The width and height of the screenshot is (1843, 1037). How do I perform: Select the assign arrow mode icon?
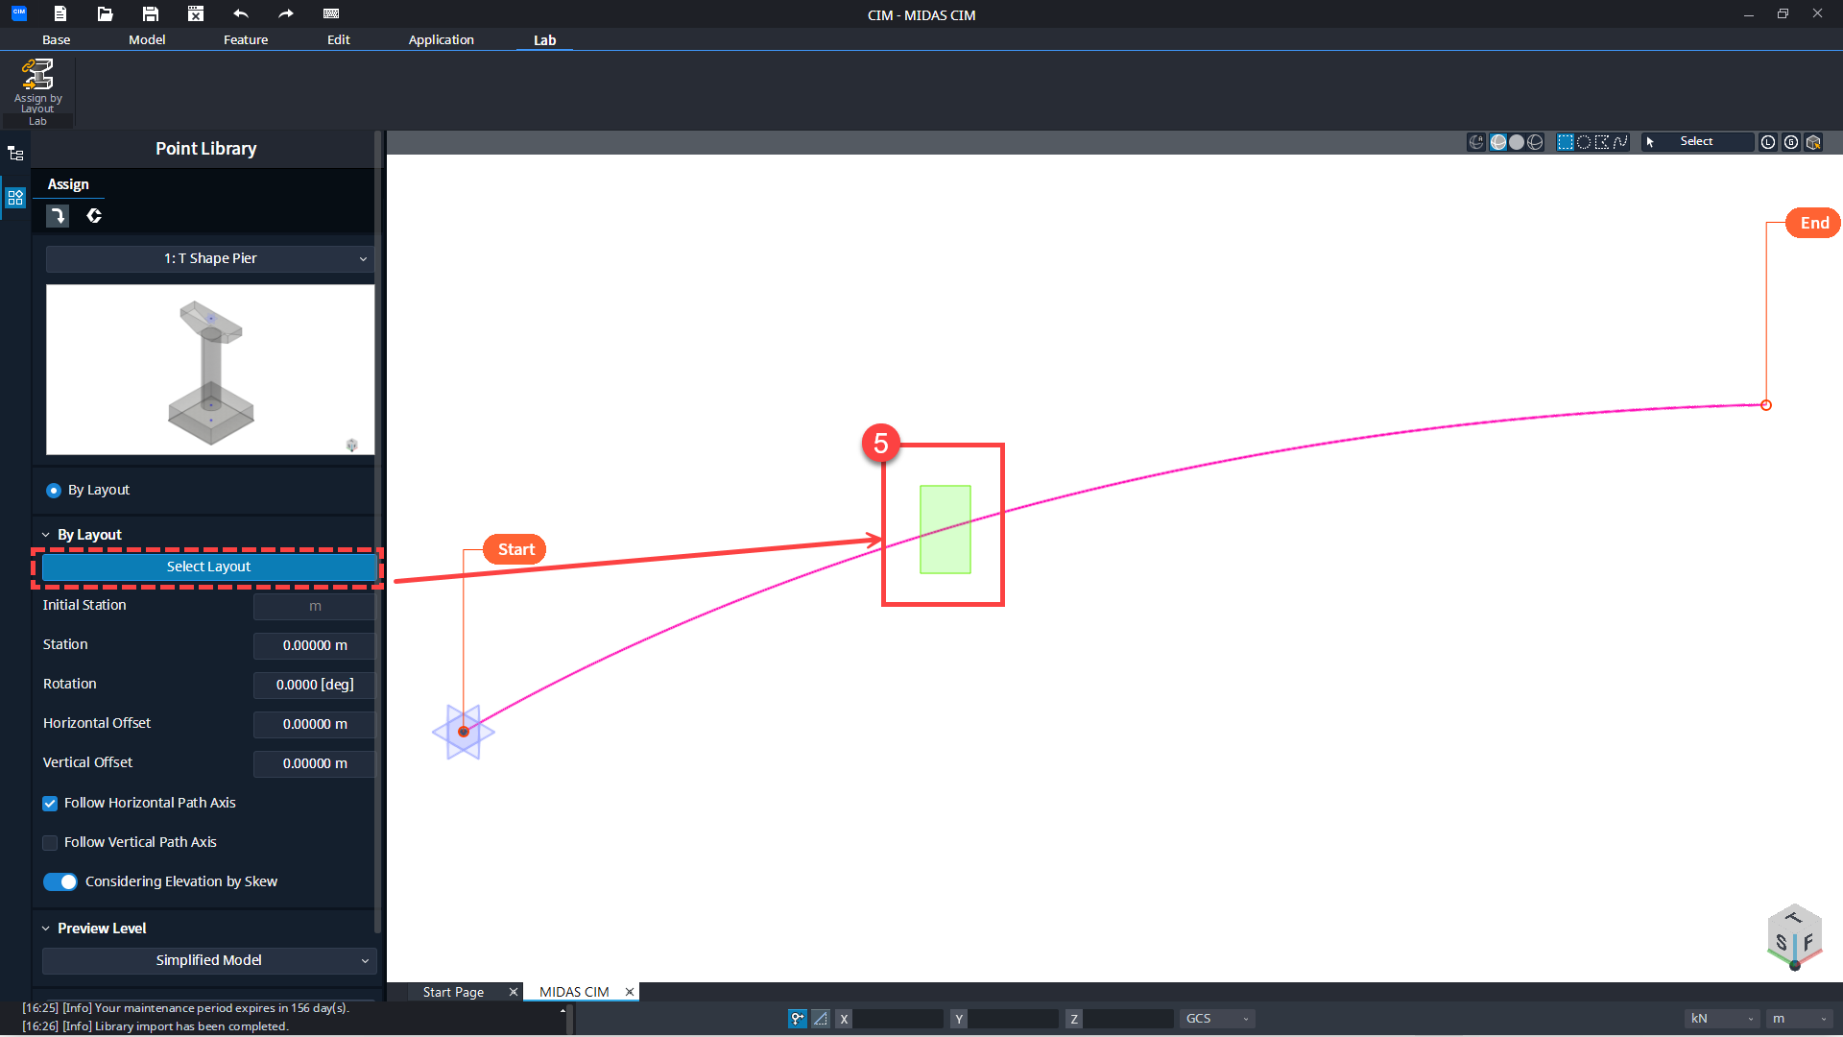pos(58,216)
